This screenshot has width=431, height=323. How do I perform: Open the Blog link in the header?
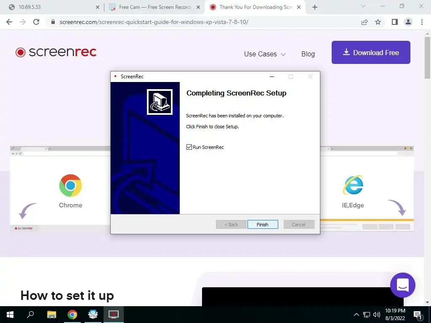(308, 54)
